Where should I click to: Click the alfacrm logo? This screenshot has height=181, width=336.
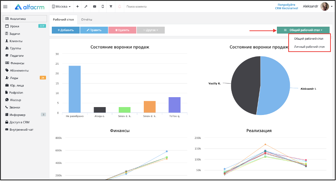(30, 7)
